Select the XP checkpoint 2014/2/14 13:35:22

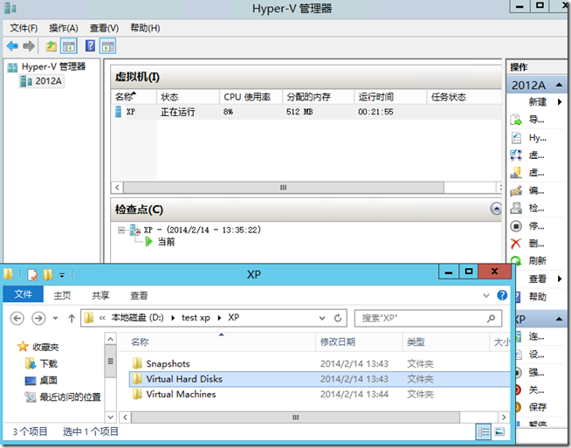coord(202,231)
